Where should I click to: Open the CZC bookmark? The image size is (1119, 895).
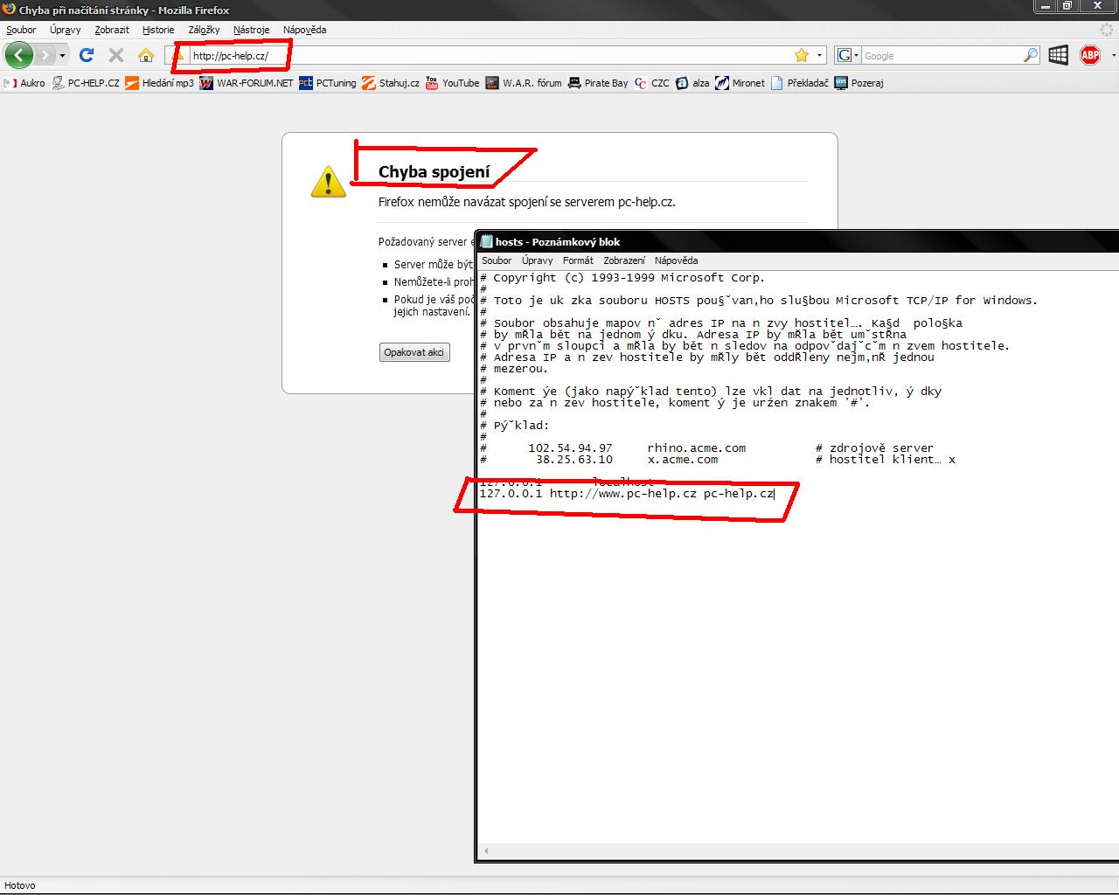(x=652, y=83)
